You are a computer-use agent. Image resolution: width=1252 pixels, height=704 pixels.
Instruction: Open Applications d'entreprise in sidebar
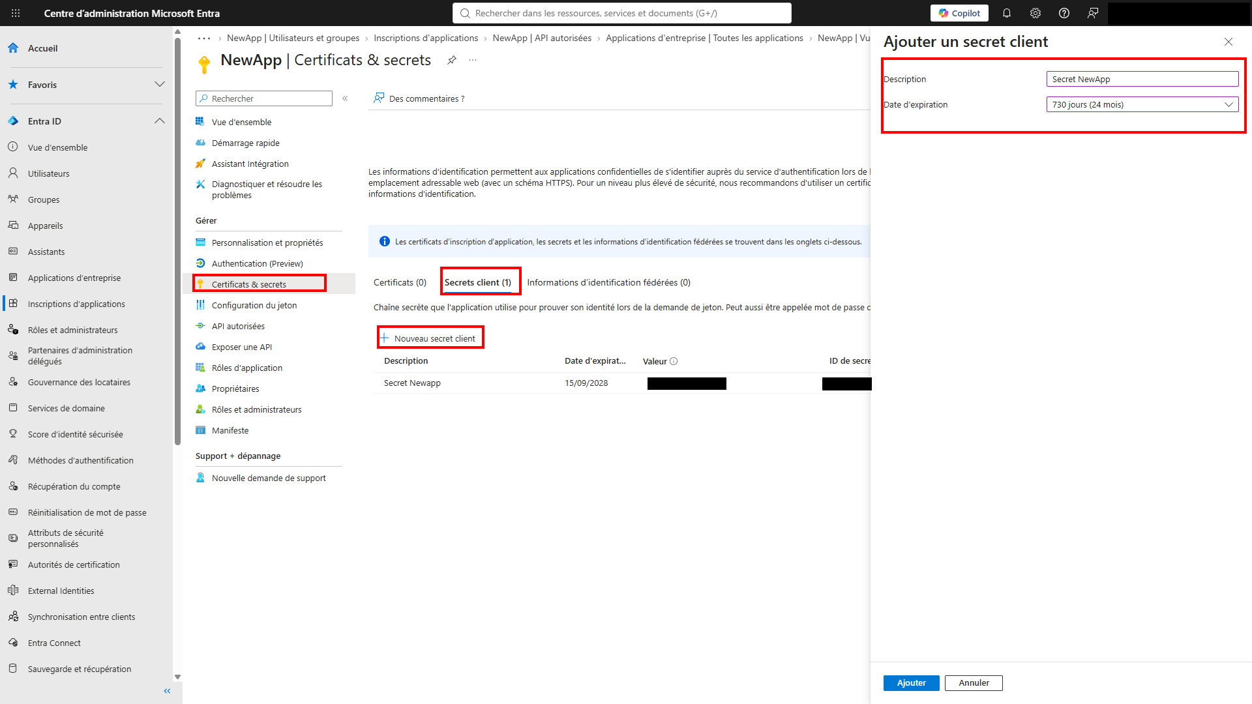pyautogui.click(x=74, y=278)
